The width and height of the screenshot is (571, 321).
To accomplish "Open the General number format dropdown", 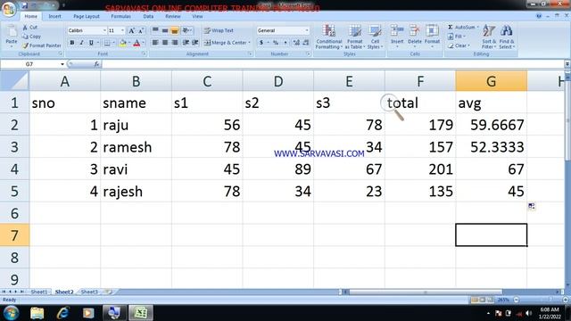I will [x=307, y=30].
